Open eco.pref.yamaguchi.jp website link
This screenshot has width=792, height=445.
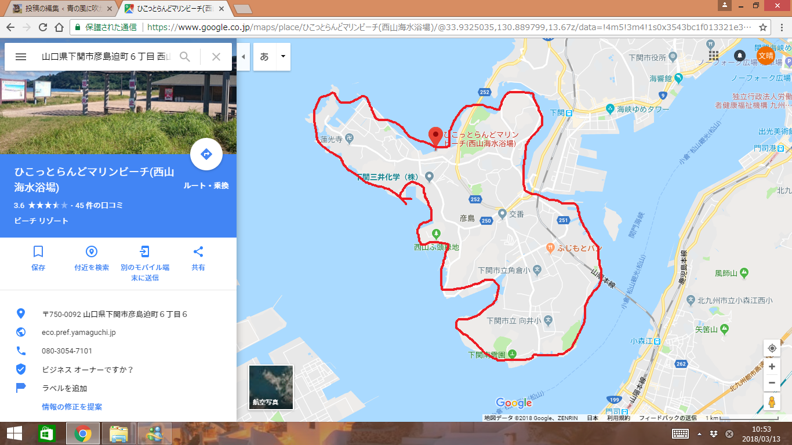pyautogui.click(x=79, y=333)
